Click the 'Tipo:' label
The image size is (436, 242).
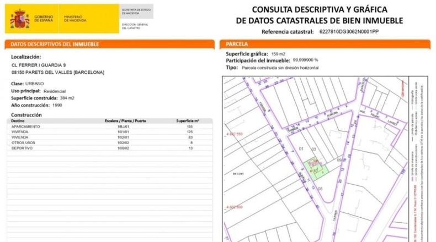[x=232, y=68]
